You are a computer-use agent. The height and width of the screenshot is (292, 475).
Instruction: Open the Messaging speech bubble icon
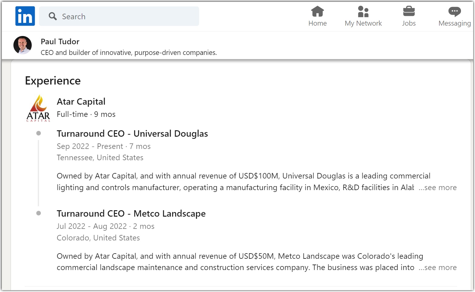[x=455, y=12]
